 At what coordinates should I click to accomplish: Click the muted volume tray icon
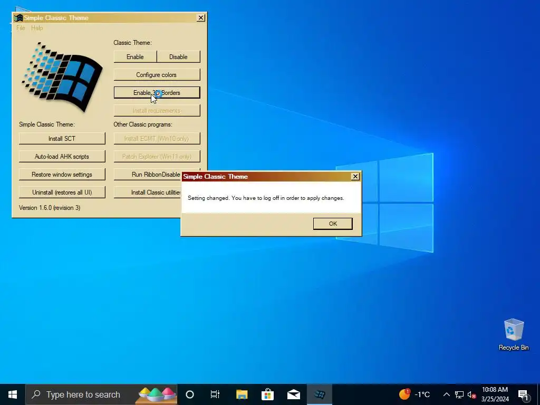click(x=471, y=394)
